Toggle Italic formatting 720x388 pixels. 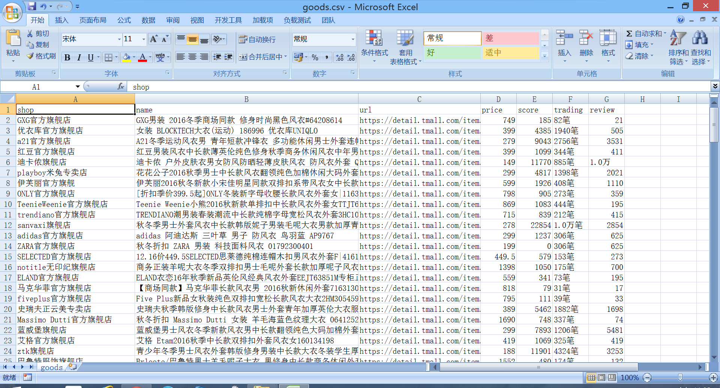click(79, 57)
